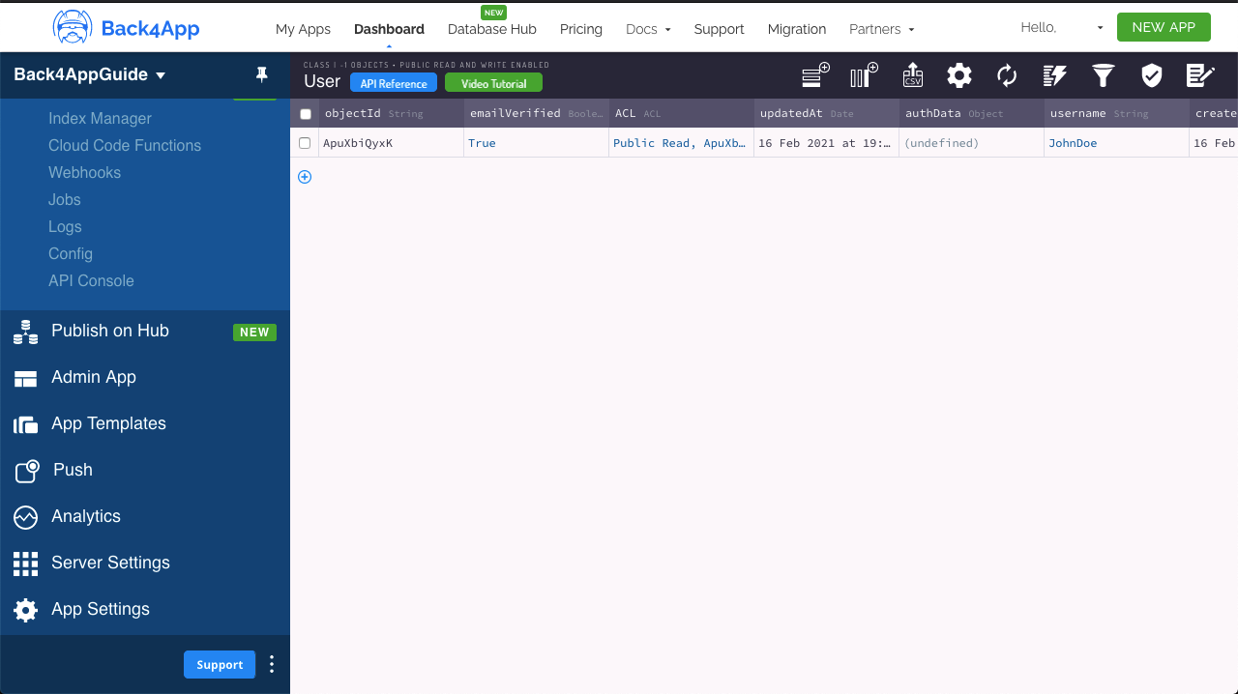Click the Analytics graph icon
The height and width of the screenshot is (694, 1238).
(x=25, y=517)
